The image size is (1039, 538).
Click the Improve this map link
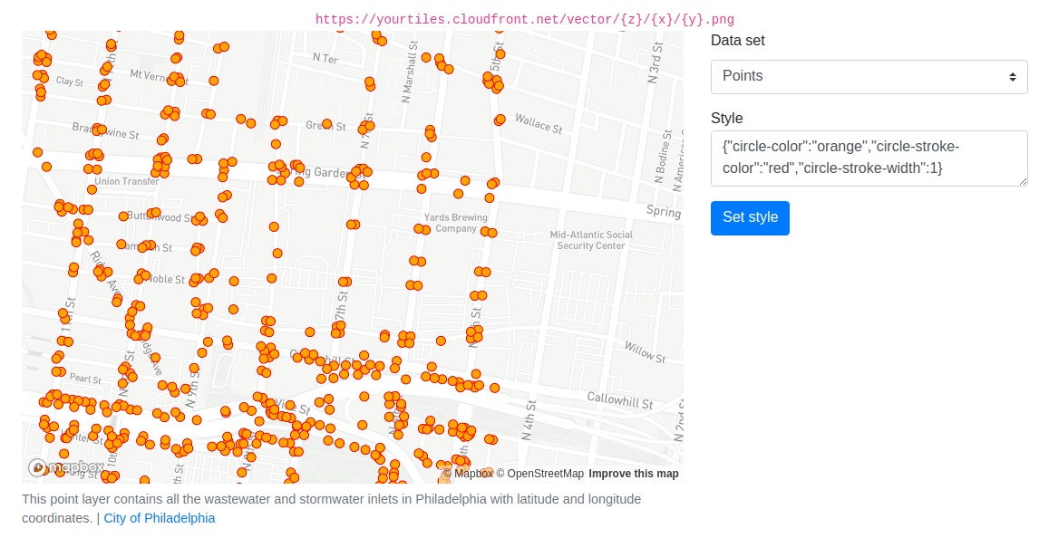click(x=634, y=473)
